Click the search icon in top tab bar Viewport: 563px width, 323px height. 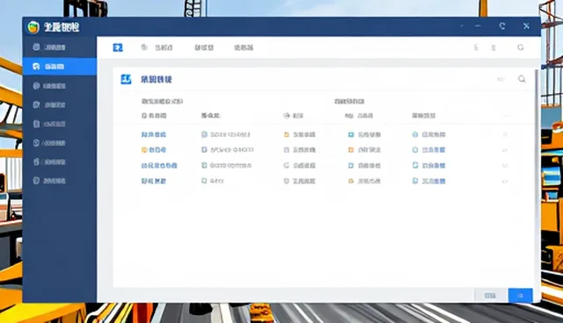tap(520, 47)
